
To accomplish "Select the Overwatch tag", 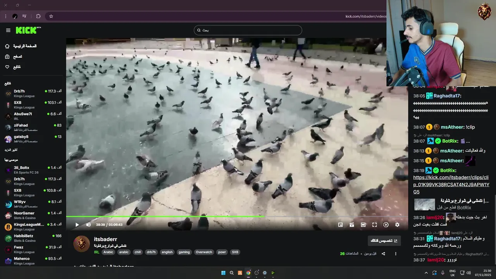I will [x=204, y=252].
